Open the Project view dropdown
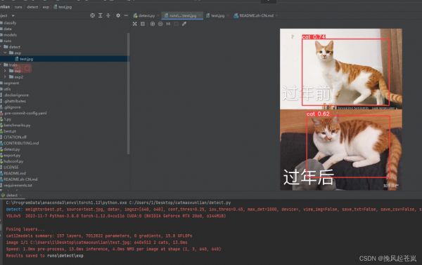 click(13, 16)
